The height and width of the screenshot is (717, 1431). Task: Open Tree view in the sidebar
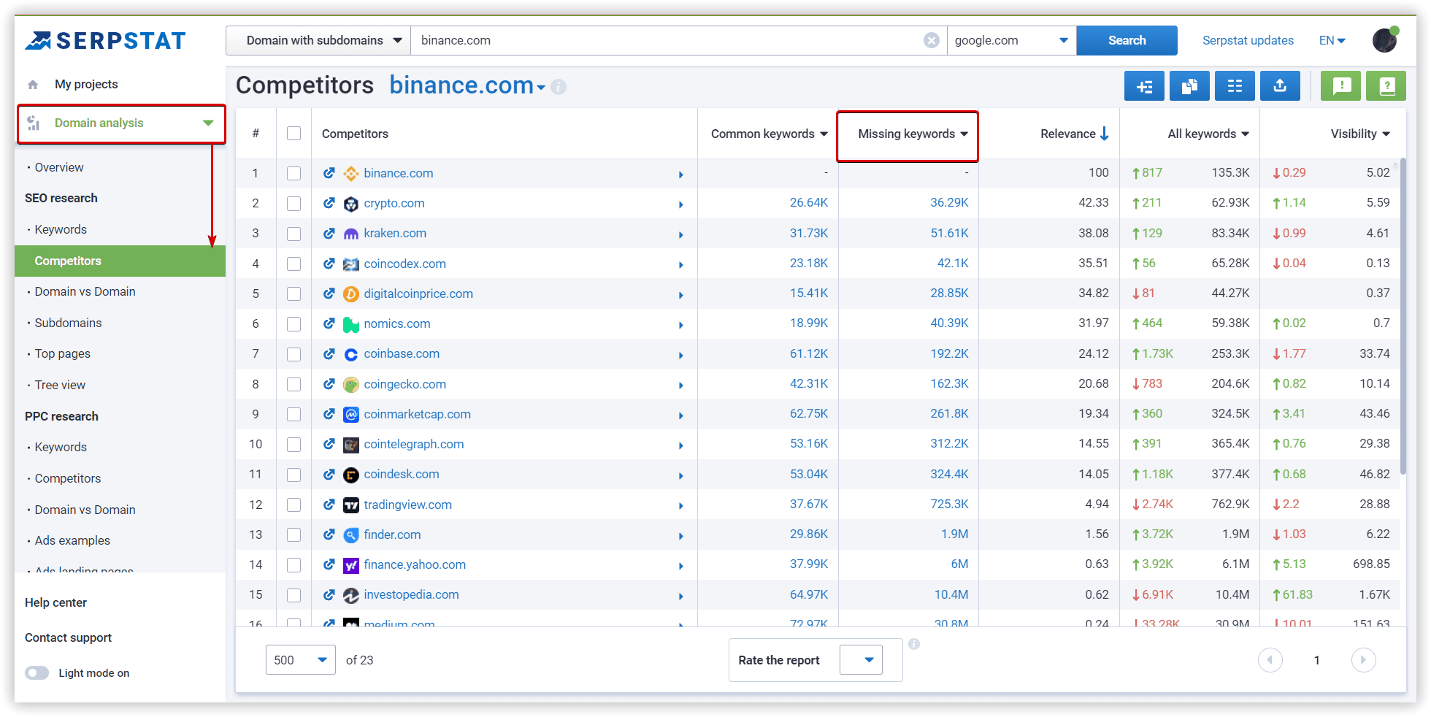(60, 385)
